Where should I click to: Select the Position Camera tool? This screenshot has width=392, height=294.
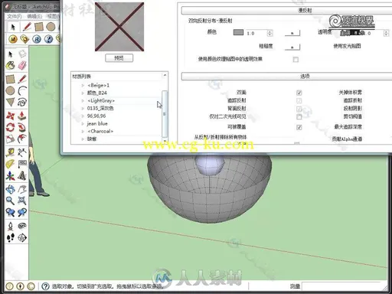click(x=11, y=226)
